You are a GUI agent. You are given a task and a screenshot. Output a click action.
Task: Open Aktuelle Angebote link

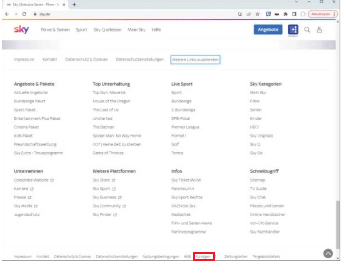[x=31, y=92]
